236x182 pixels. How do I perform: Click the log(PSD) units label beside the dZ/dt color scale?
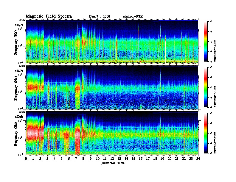point(215,143)
